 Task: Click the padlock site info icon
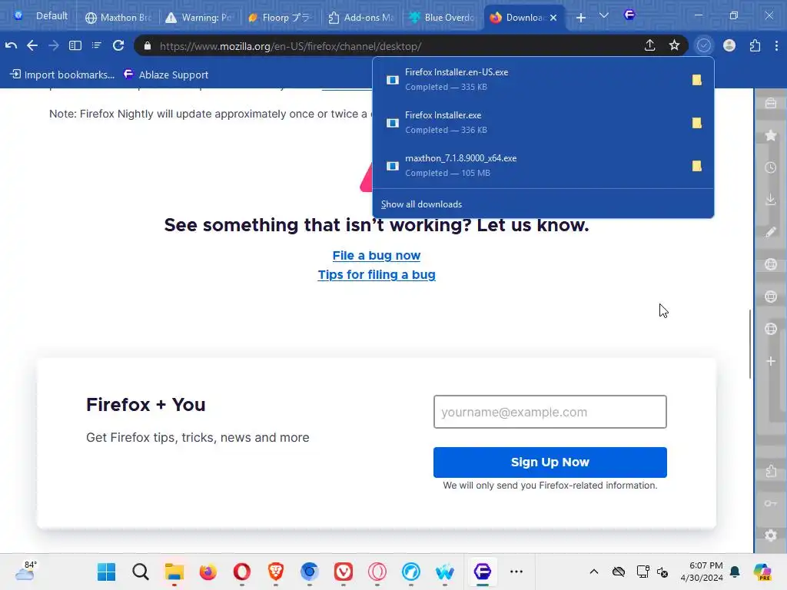pos(147,46)
